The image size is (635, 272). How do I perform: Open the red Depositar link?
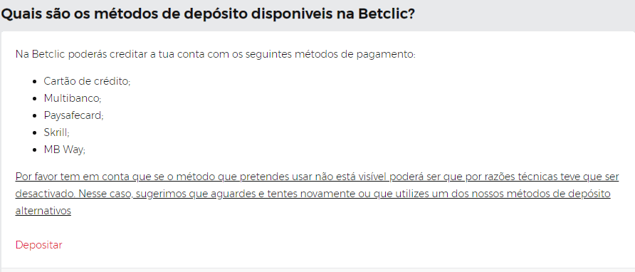(39, 245)
